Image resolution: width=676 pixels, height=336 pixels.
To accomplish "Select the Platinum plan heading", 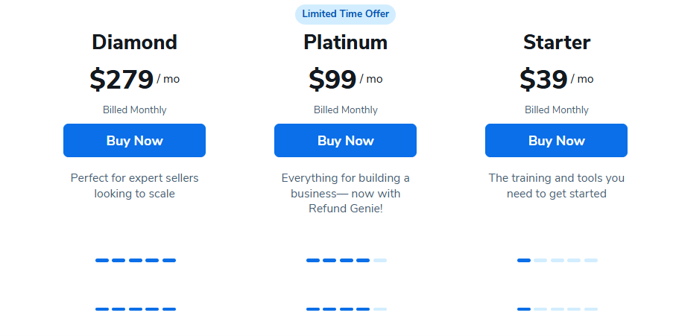I will coord(345,42).
